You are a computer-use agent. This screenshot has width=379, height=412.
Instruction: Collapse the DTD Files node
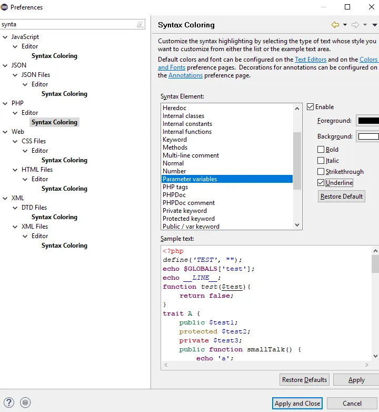click(15, 208)
